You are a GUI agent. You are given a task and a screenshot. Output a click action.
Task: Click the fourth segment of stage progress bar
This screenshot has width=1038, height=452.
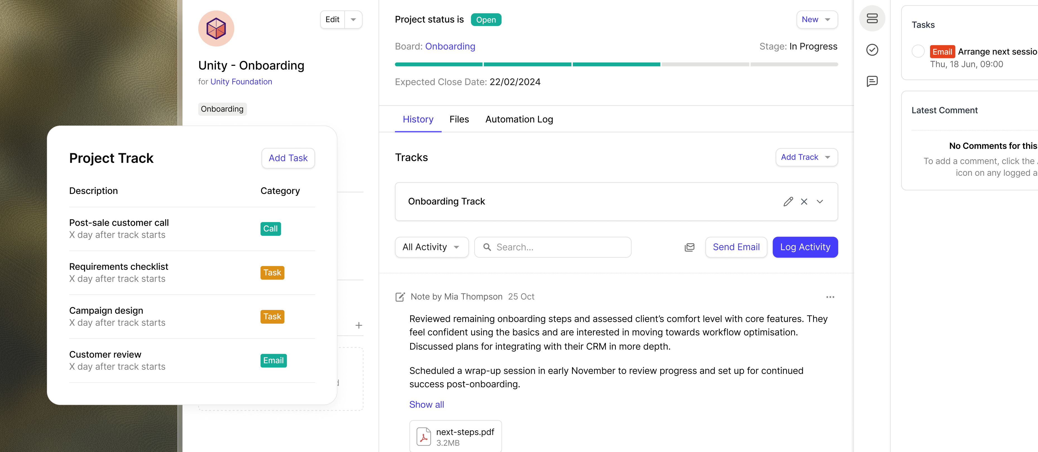(705, 64)
